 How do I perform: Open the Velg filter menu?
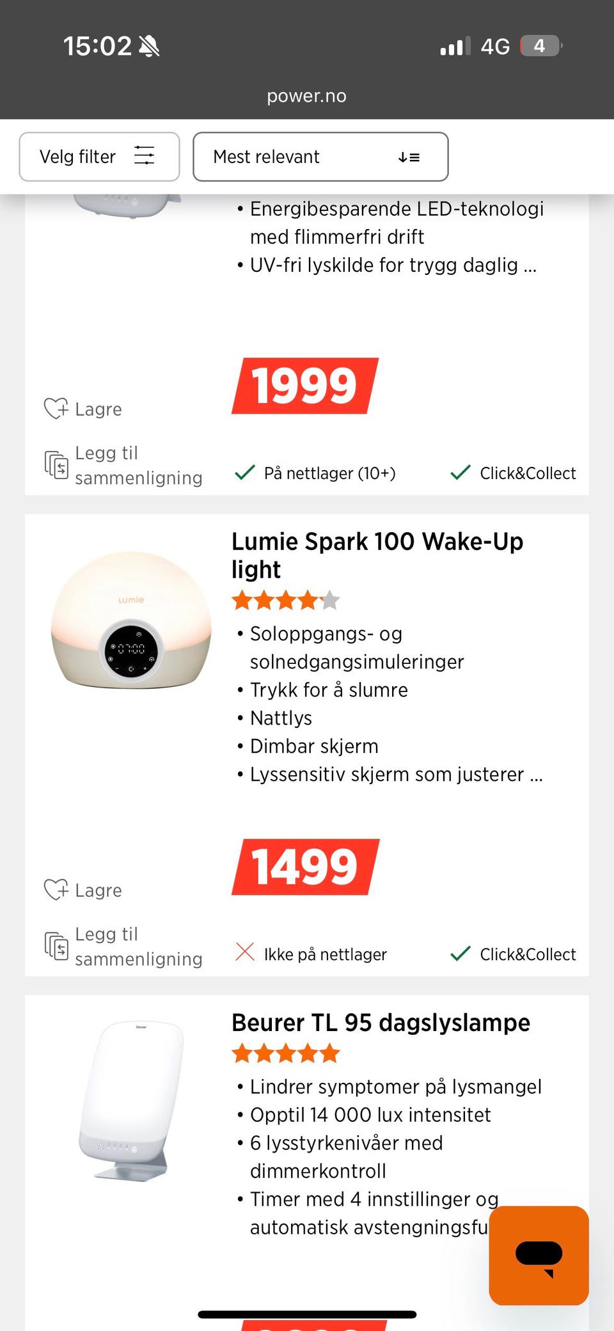coord(99,157)
